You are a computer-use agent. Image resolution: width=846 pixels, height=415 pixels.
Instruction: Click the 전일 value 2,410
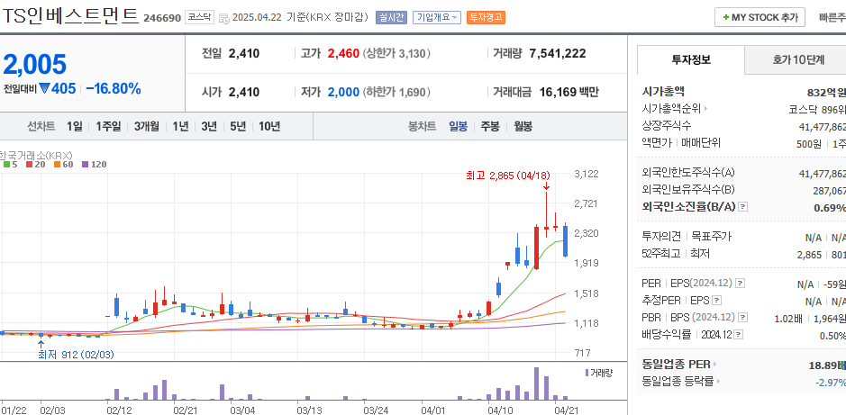[x=244, y=53]
